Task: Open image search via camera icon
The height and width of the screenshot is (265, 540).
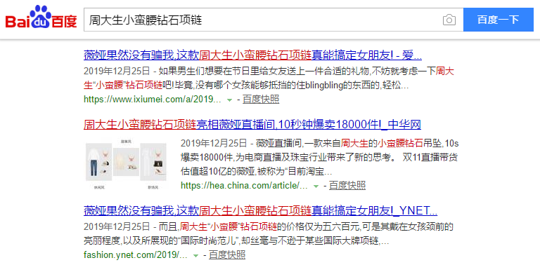Action: (x=449, y=20)
